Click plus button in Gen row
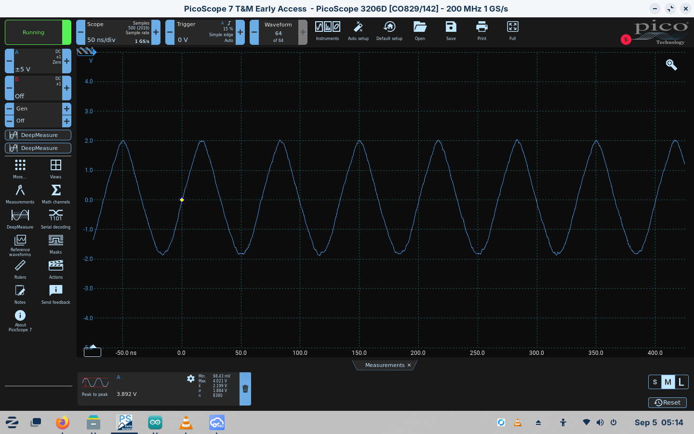Image resolution: width=694 pixels, height=434 pixels. [67, 108]
